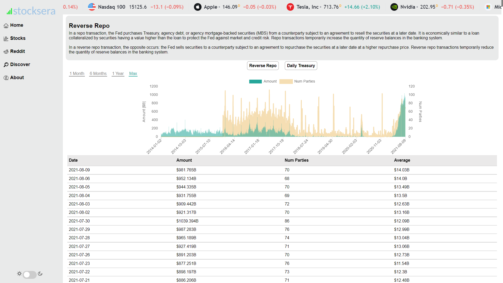Click the Apple logo in ticker

point(198,7)
